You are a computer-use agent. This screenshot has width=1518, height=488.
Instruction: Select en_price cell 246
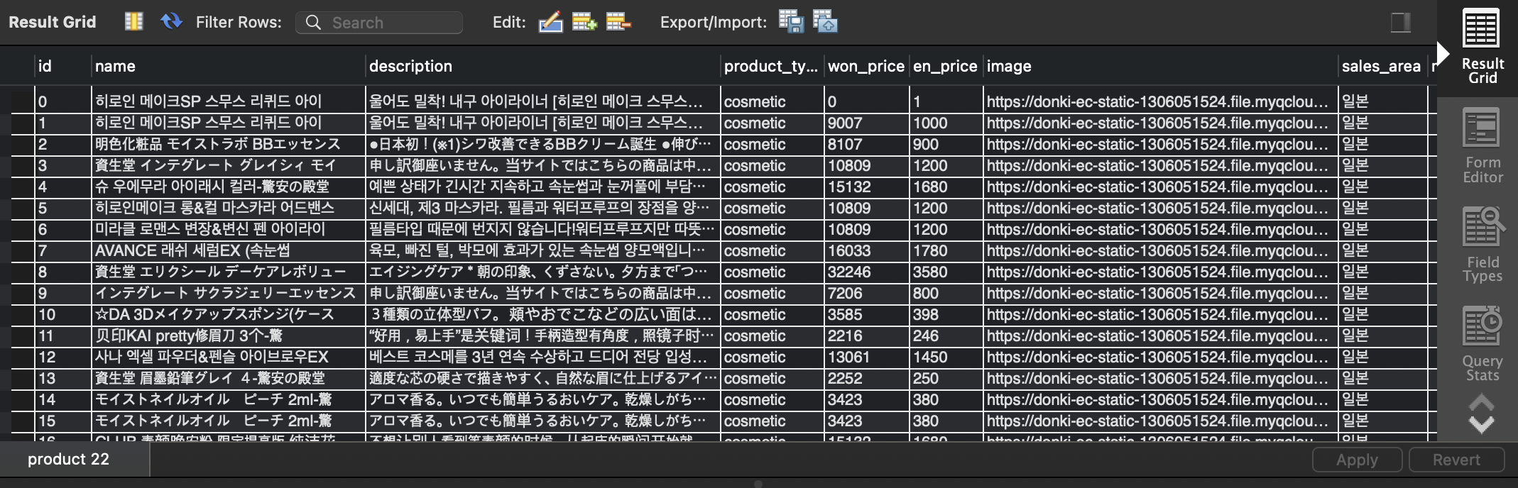(x=946, y=335)
